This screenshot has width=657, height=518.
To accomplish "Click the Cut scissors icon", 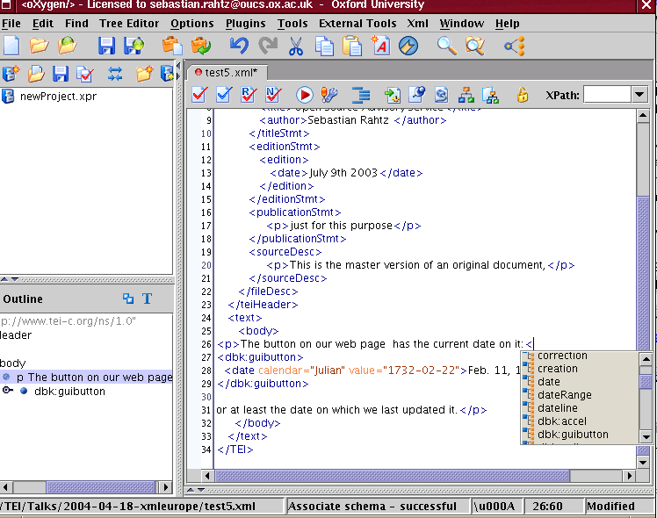I will pyautogui.click(x=296, y=46).
